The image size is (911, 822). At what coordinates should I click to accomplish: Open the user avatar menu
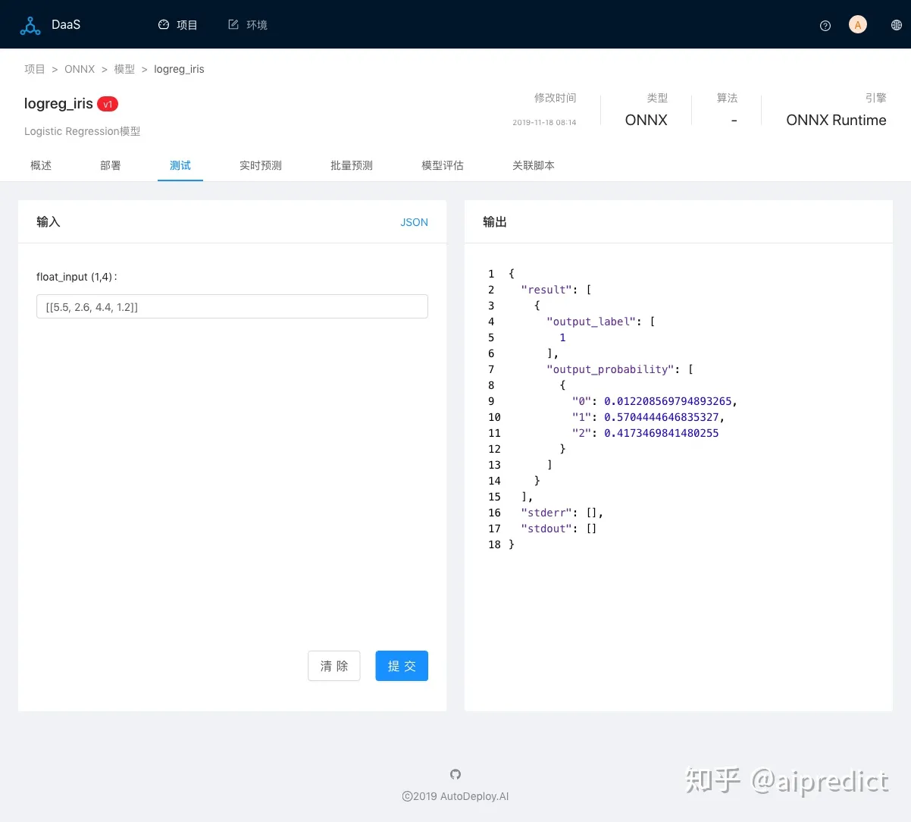858,25
